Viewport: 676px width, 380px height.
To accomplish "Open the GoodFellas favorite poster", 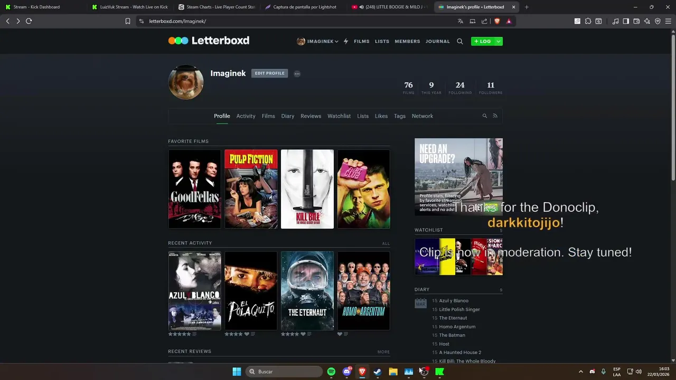I will coord(194,189).
